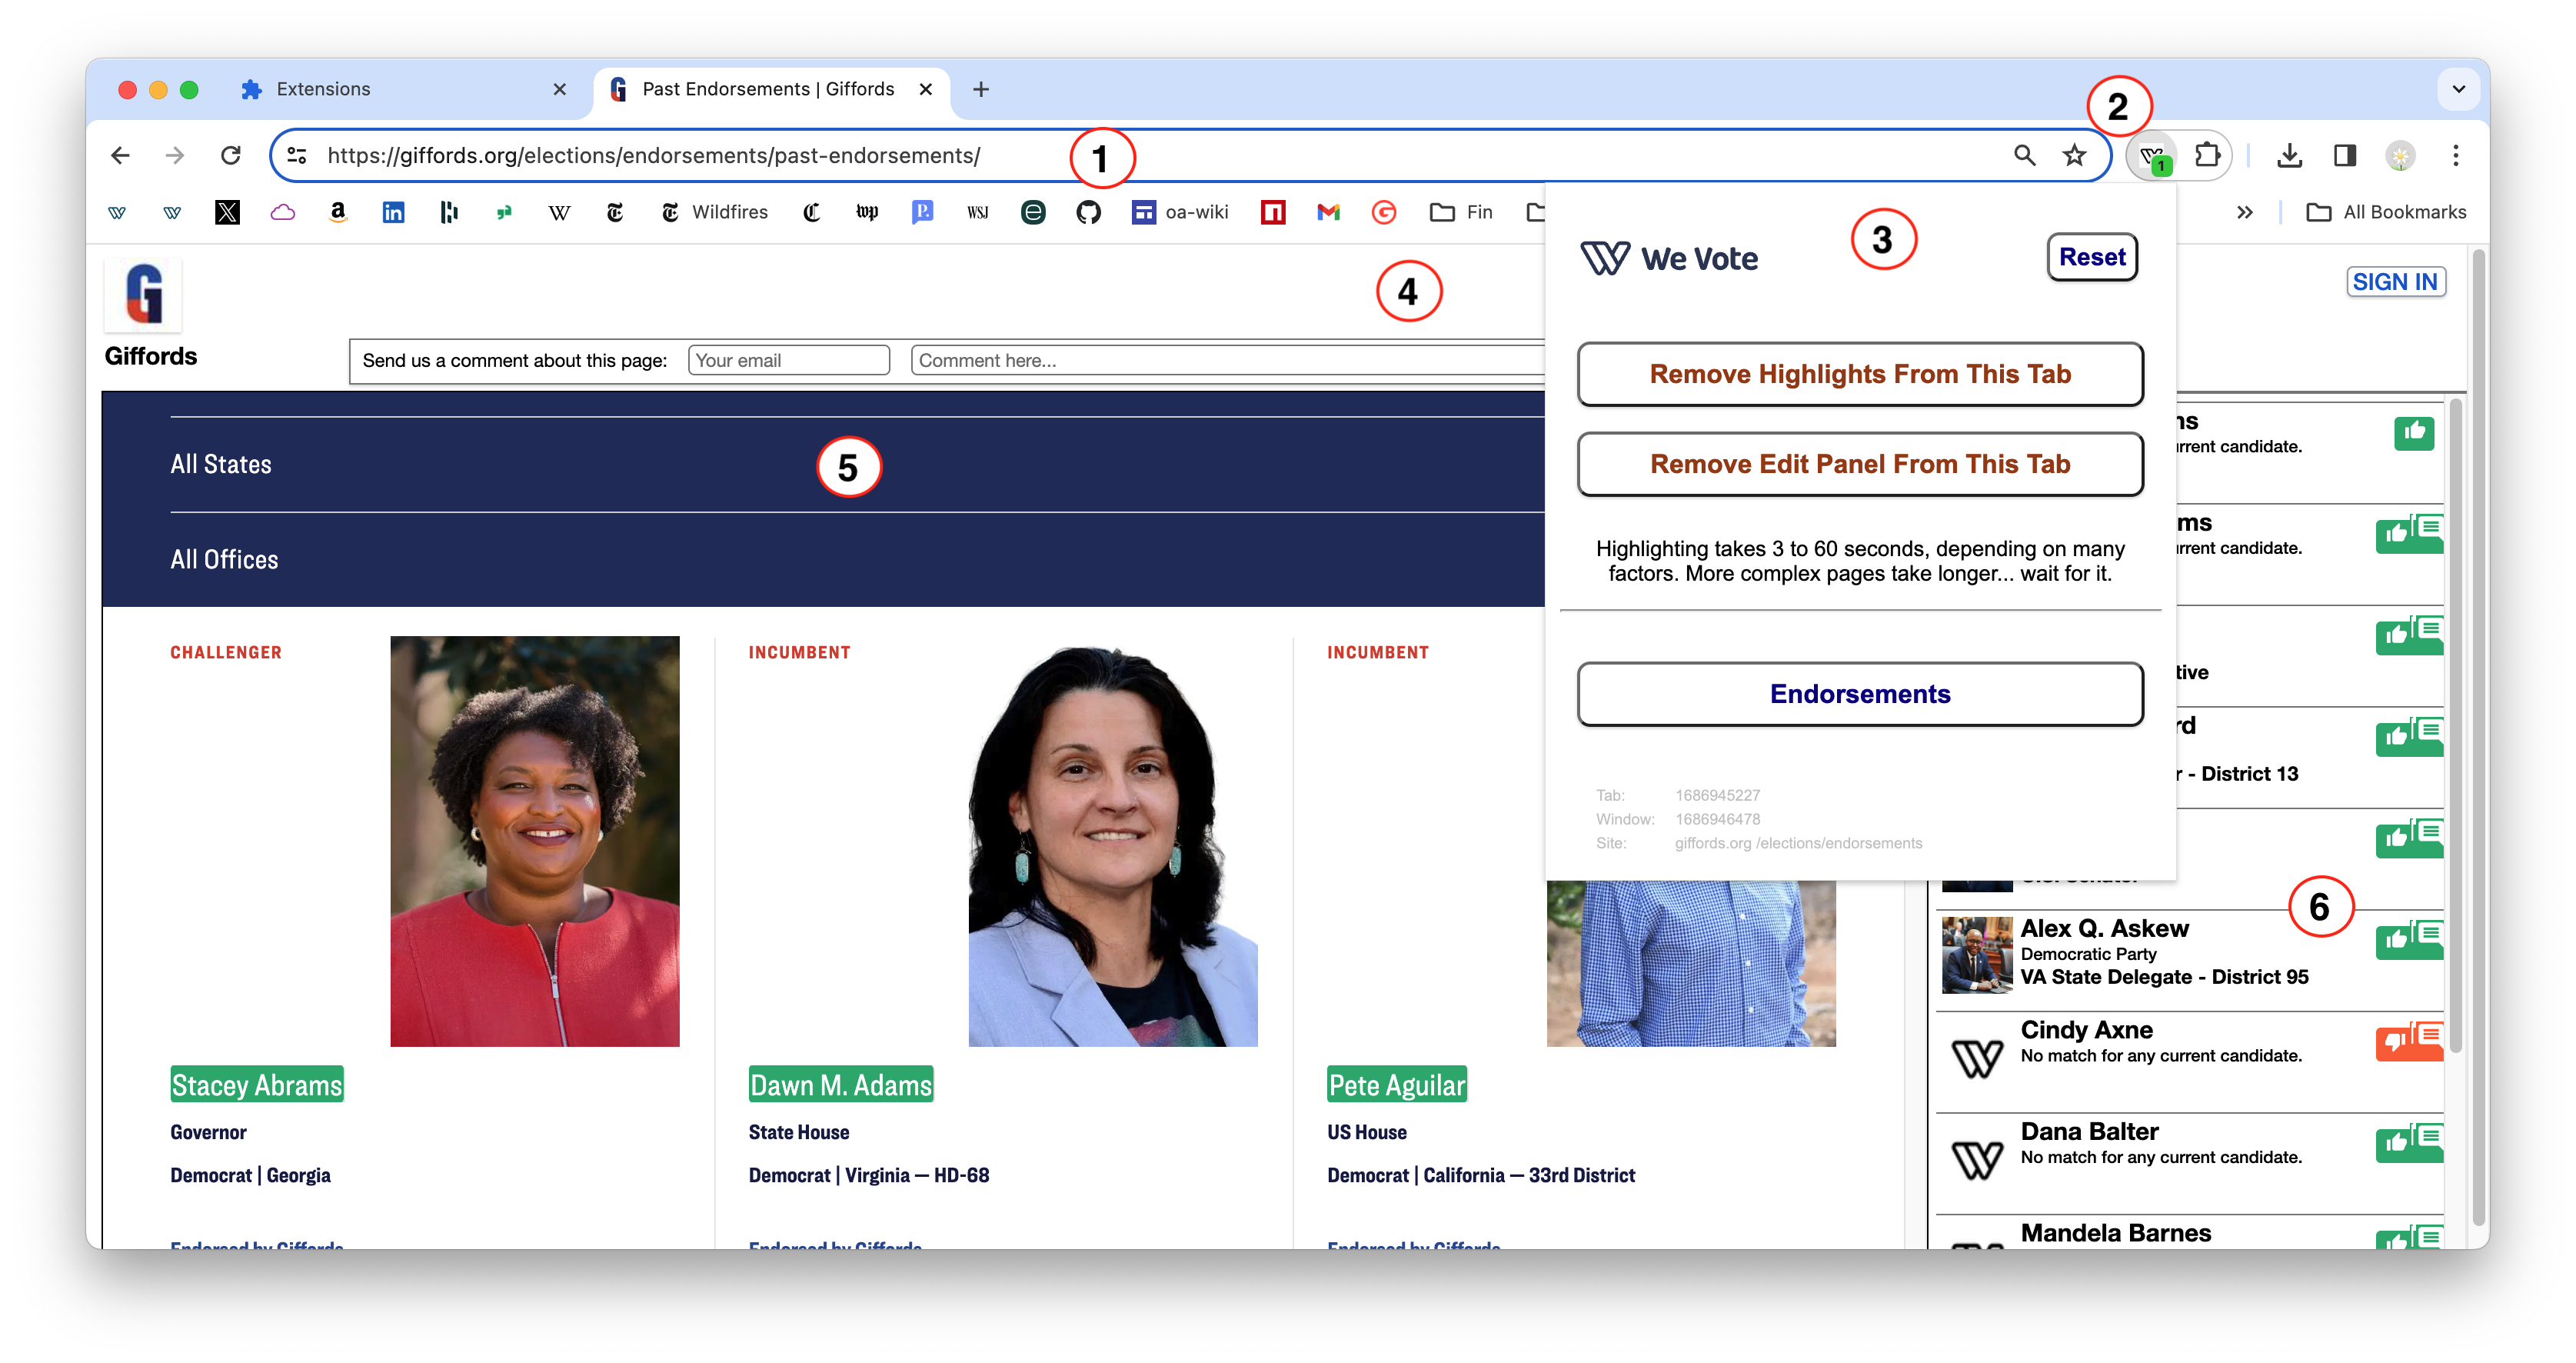The image size is (2576, 1363).
Task: Reload the Giffords page
Action: coord(231,155)
